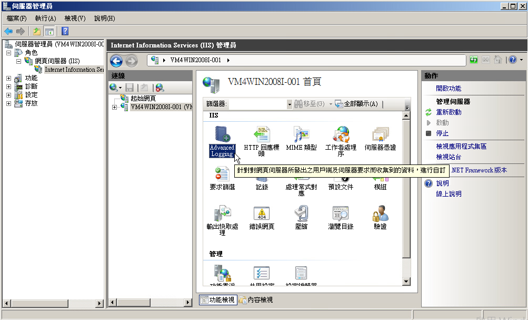The width and height of the screenshot is (528, 320).
Task: Click the MMC toolbar forward arrow
Action: click(x=21, y=31)
